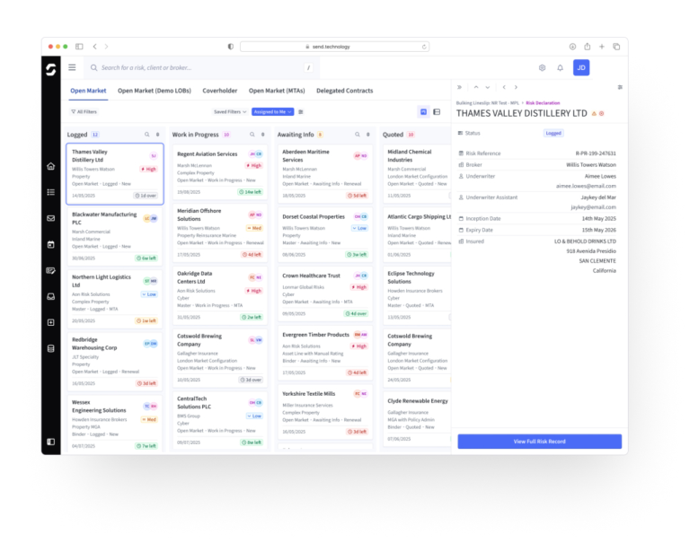Open the notifications bell icon

pos(561,67)
